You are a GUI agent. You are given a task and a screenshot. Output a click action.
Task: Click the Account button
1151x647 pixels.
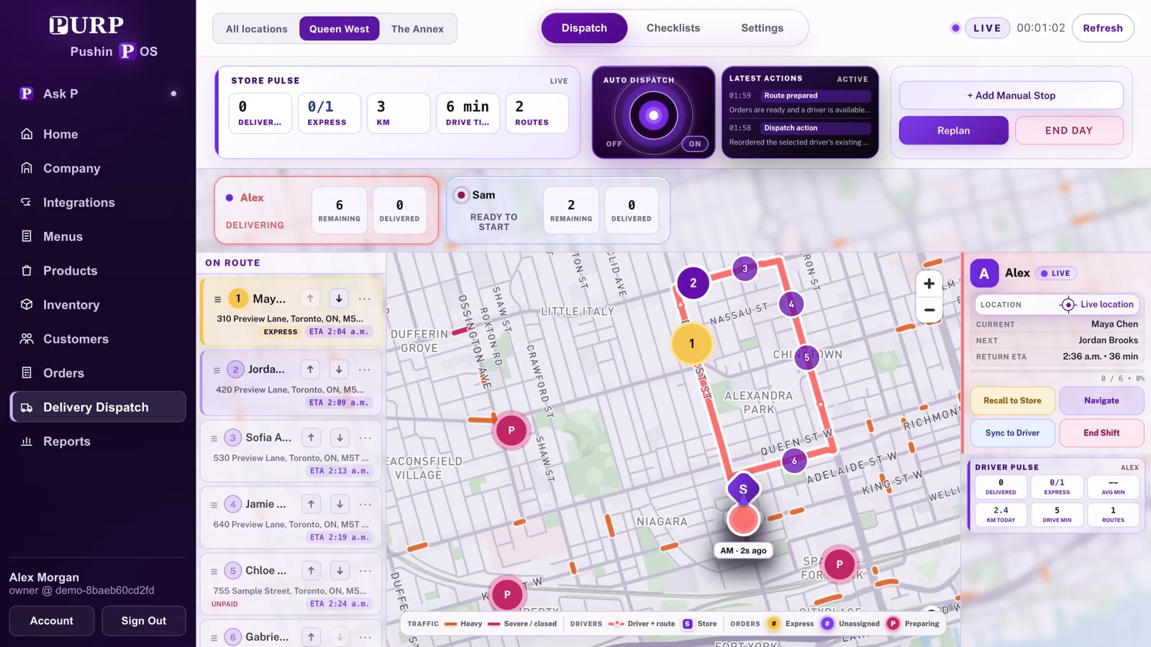[52, 620]
